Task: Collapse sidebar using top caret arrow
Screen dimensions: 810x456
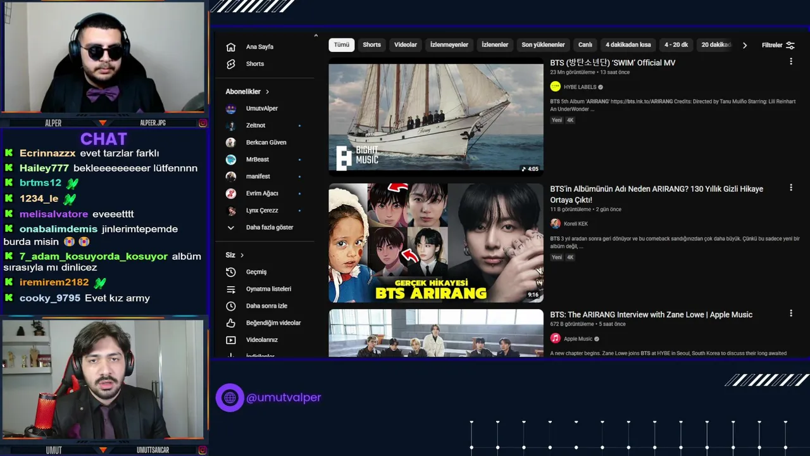Action: (x=316, y=36)
